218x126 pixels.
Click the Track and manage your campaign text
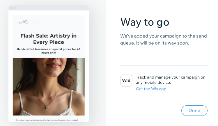point(171,80)
